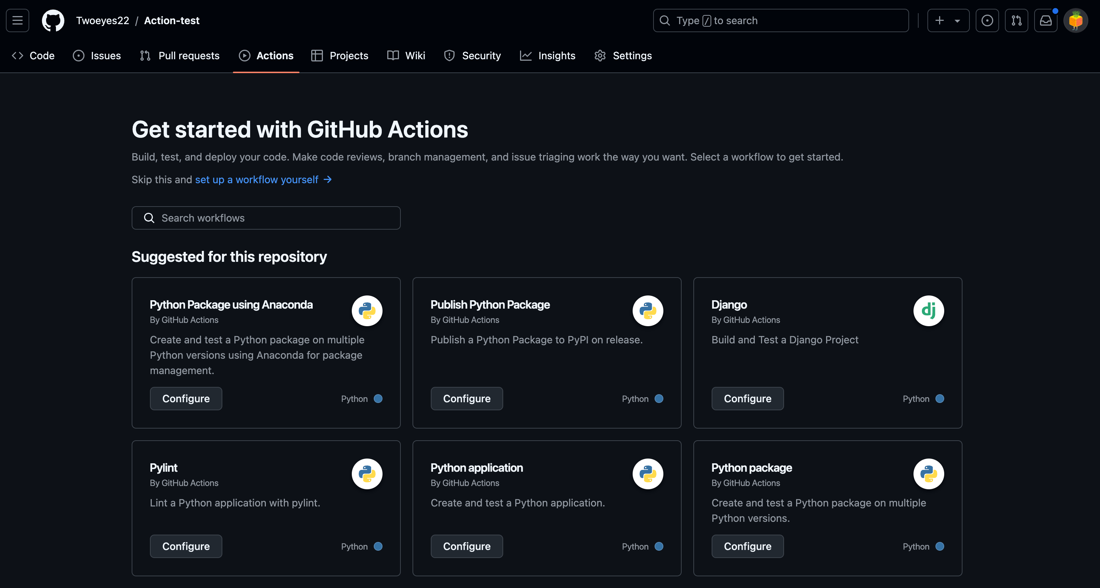Configure Python Package using Anaconda workflow
The width and height of the screenshot is (1100, 588).
coord(186,399)
